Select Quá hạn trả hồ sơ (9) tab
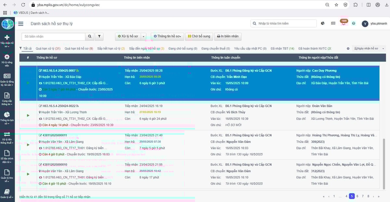 (79, 49)
